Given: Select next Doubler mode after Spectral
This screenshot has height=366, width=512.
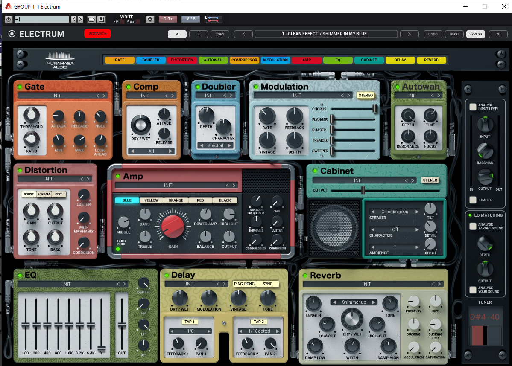Looking at the screenshot, I should [x=230, y=145].
